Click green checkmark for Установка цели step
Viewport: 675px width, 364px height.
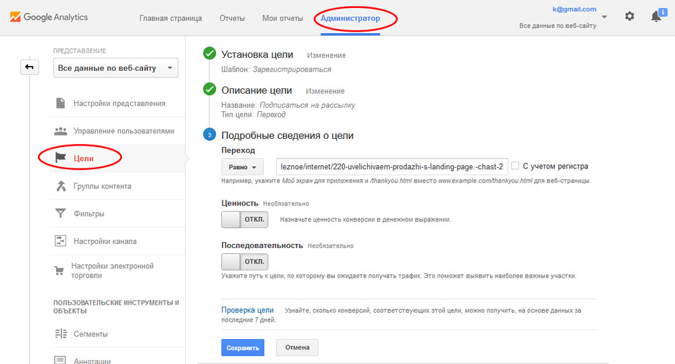coord(210,53)
